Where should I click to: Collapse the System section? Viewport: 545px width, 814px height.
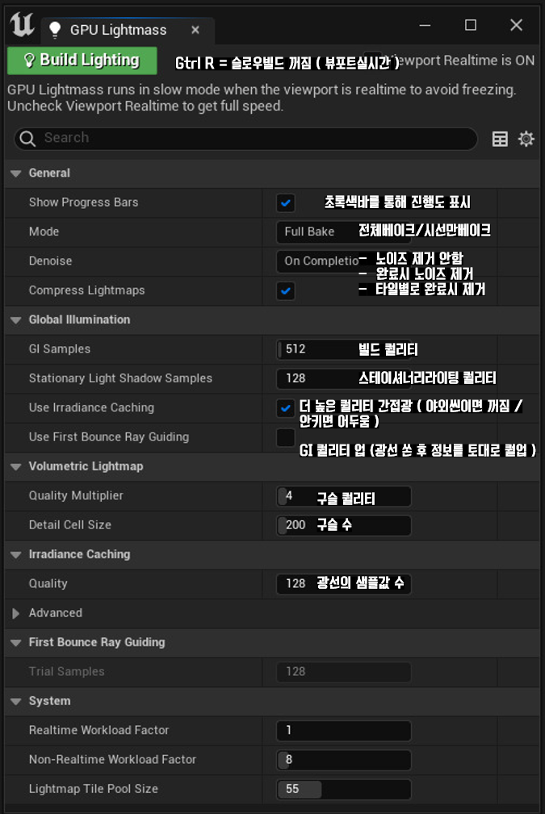15,701
